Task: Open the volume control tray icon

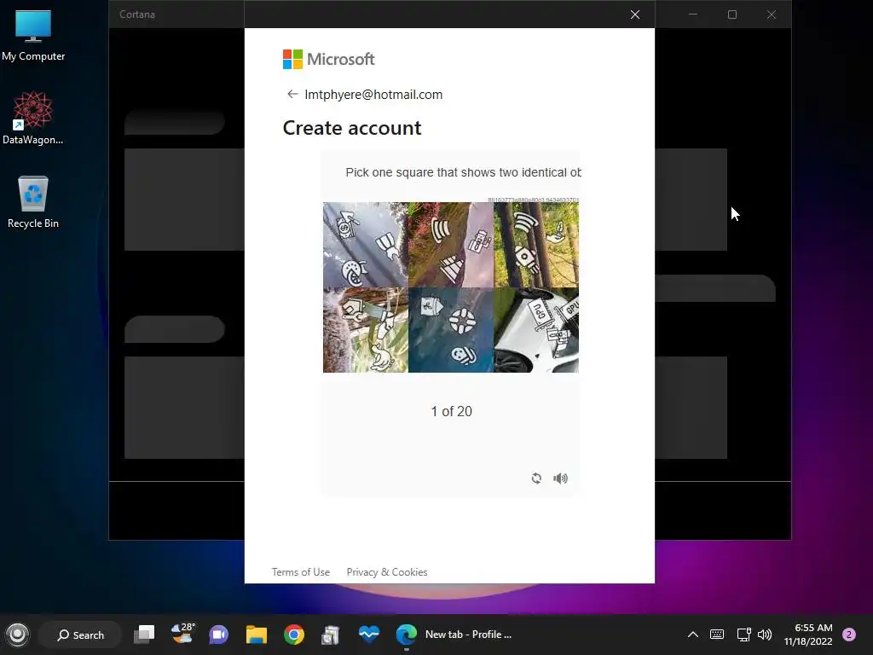Action: pyautogui.click(x=765, y=635)
